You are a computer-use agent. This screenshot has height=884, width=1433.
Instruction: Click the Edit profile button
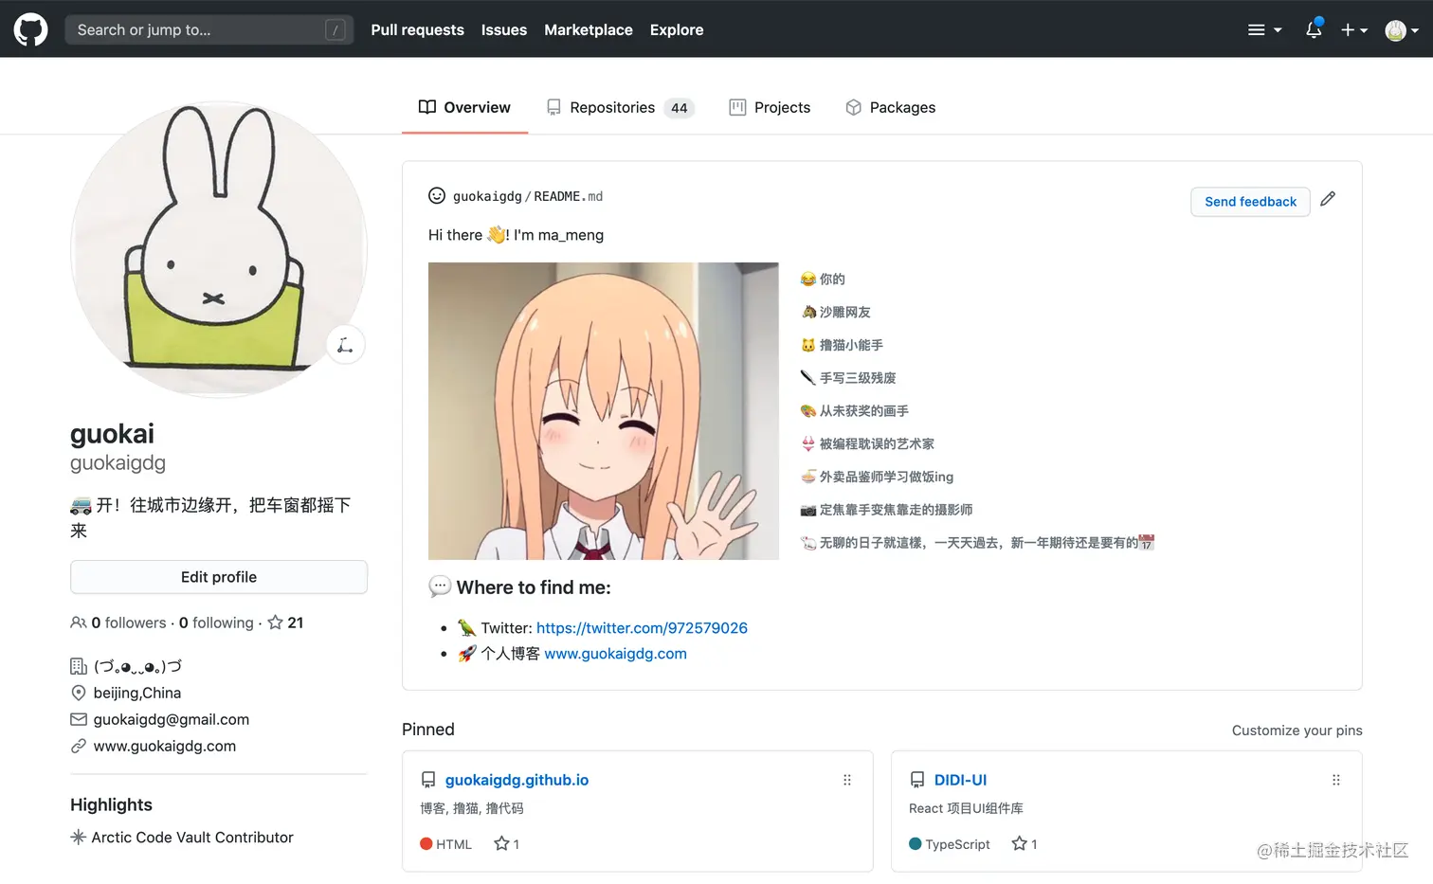click(x=219, y=577)
